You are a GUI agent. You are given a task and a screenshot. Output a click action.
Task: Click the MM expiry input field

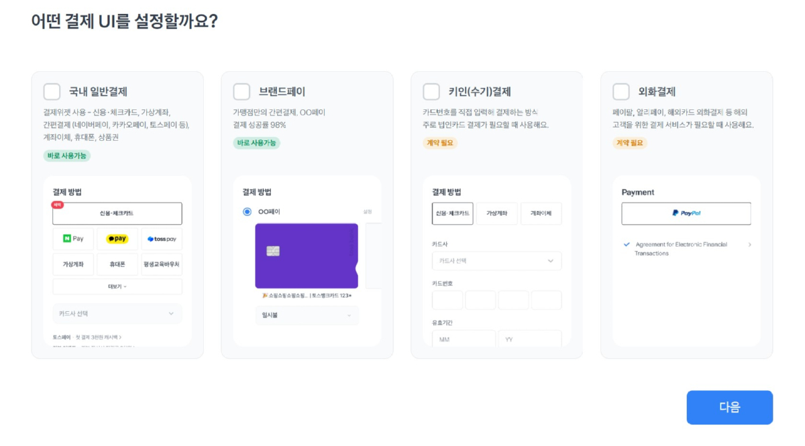(x=464, y=339)
